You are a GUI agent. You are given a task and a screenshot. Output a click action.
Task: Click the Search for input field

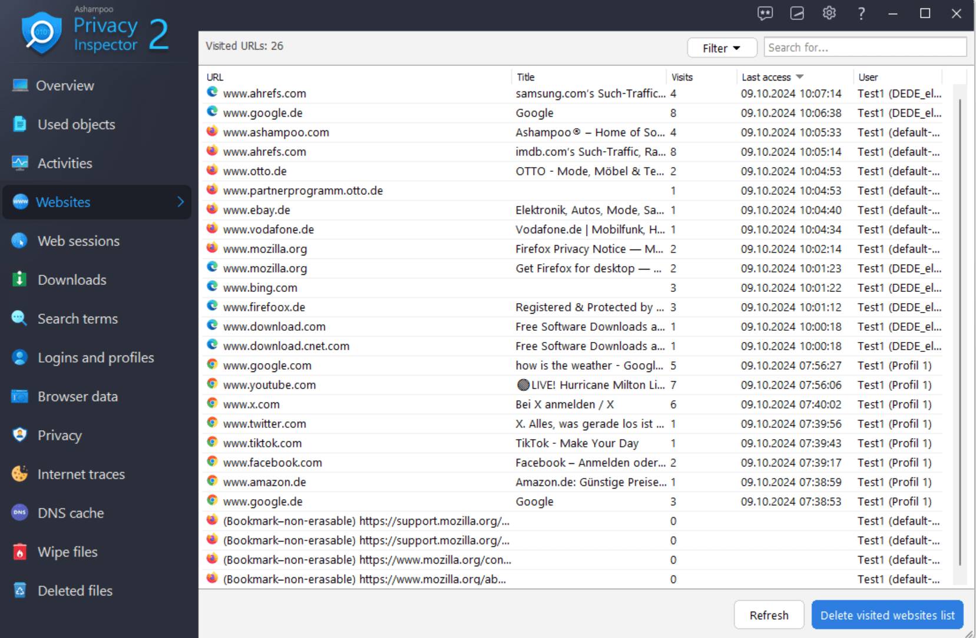tap(864, 47)
